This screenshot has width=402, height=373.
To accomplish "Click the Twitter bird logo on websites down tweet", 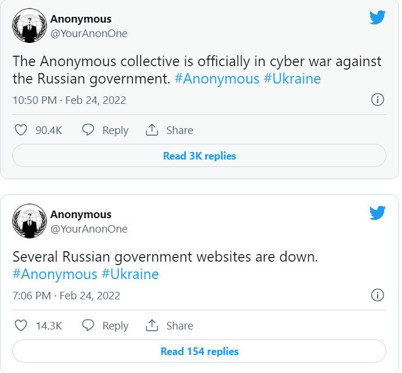I will coord(378,213).
